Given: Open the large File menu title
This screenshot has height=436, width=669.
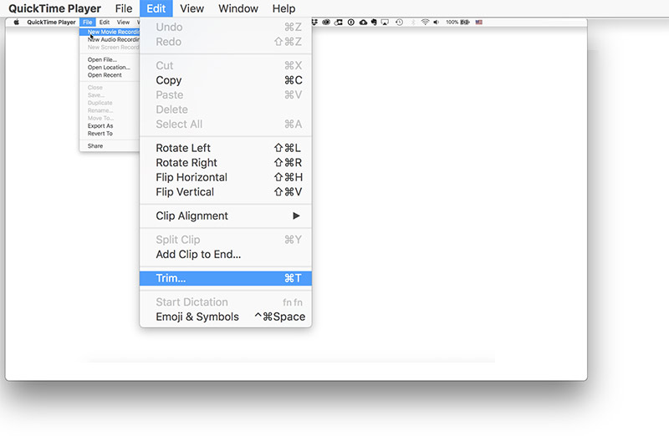Looking at the screenshot, I should 124,8.
